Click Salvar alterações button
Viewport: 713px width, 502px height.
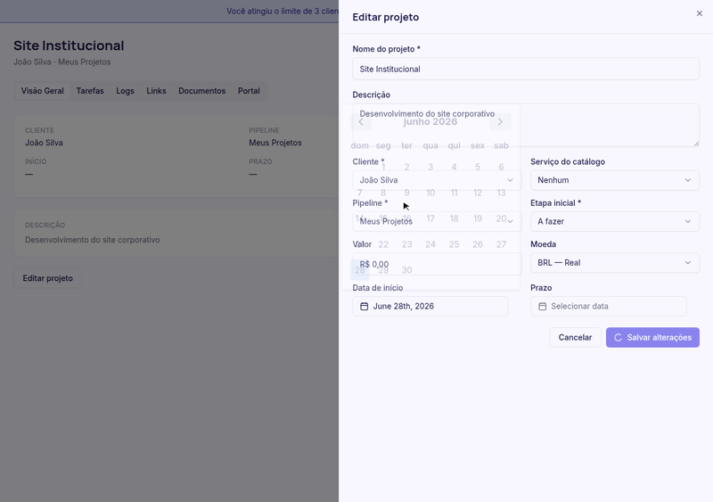click(652, 337)
